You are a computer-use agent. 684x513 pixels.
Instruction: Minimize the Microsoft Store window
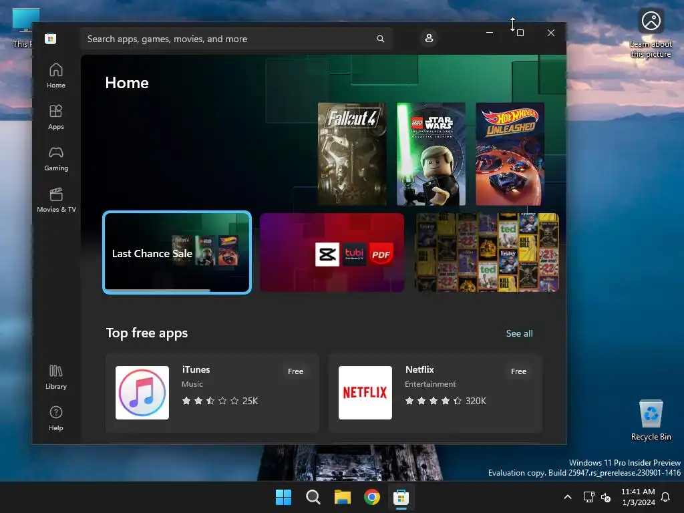[x=490, y=33]
